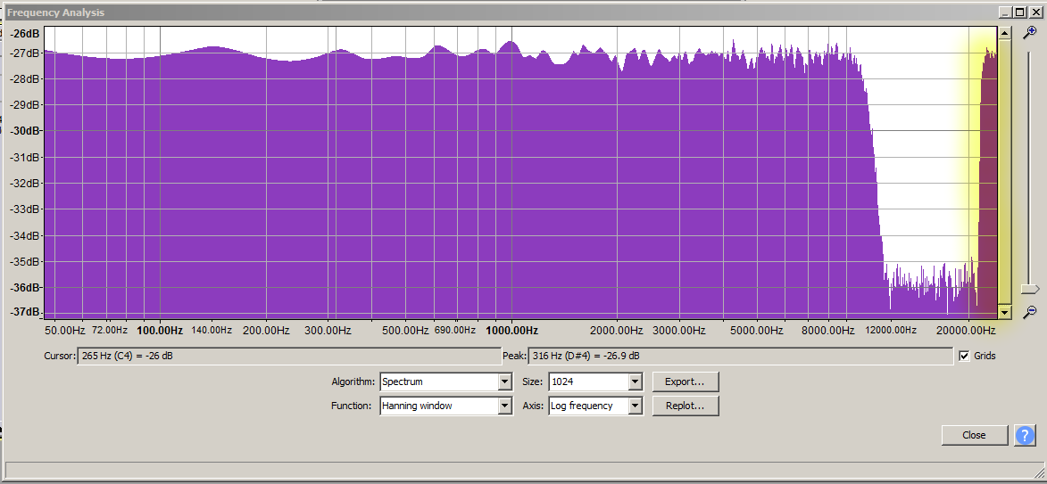Toggle the Grids checkbox

tap(963, 356)
